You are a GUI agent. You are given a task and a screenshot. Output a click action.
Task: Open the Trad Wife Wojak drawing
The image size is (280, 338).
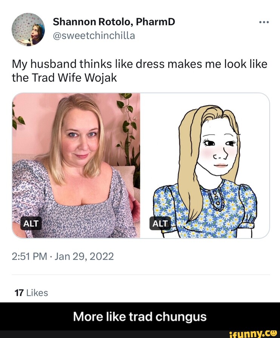click(x=205, y=165)
